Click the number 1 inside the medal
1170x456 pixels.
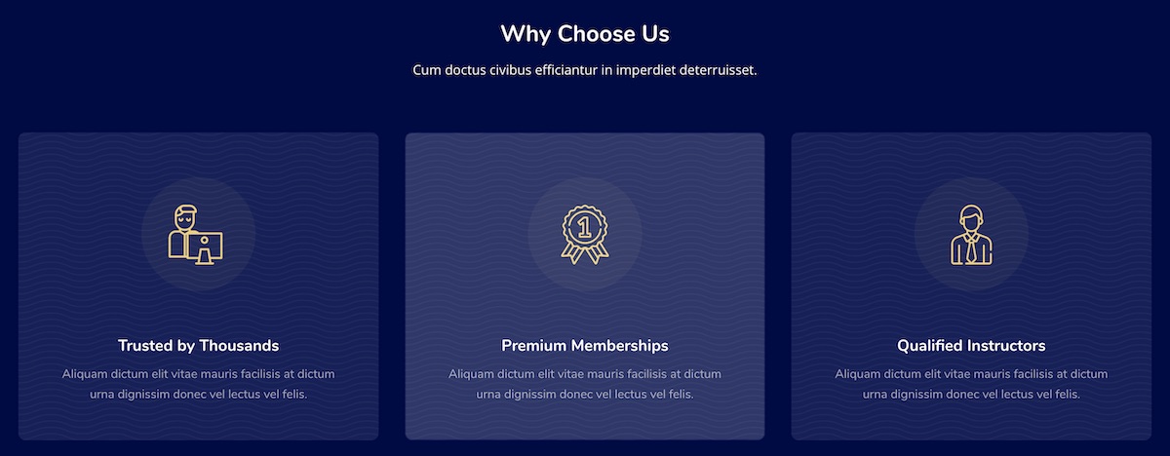[x=584, y=228]
